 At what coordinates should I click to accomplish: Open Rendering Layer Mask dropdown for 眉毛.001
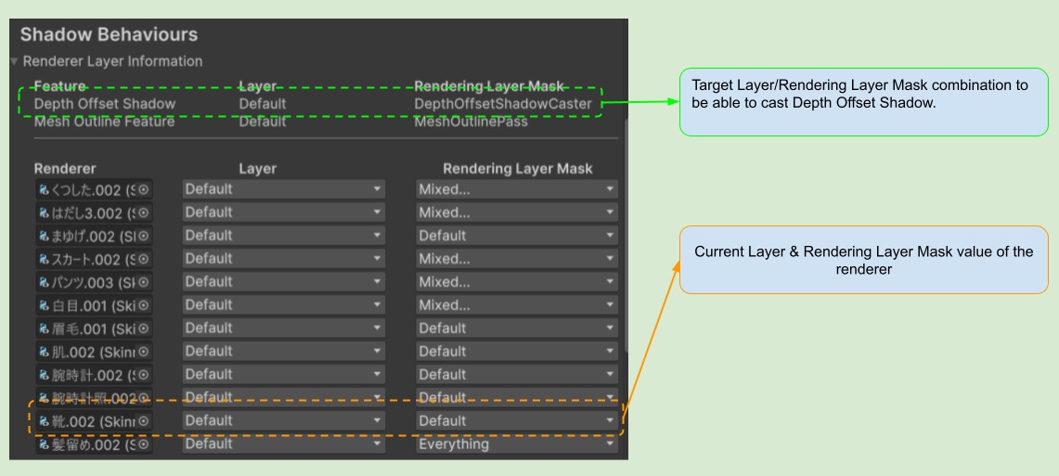click(516, 328)
